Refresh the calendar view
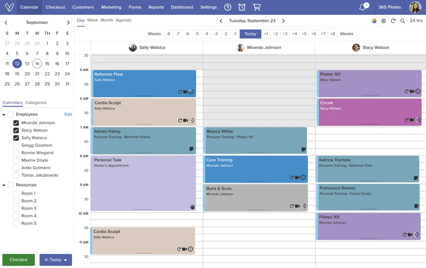The image size is (426, 268). pos(393,21)
